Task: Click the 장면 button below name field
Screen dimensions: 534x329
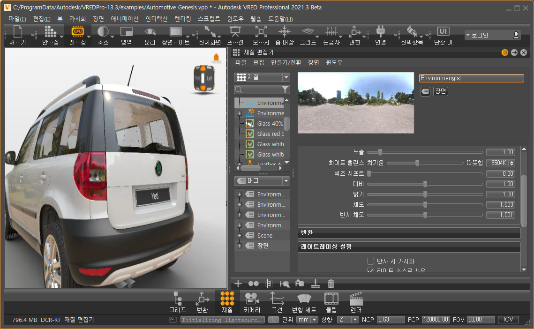Action: (x=440, y=91)
